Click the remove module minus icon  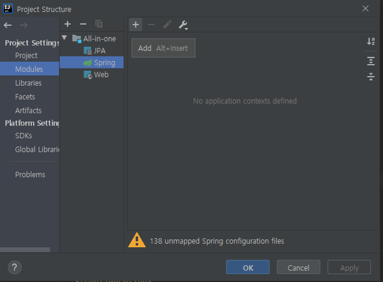tap(83, 24)
